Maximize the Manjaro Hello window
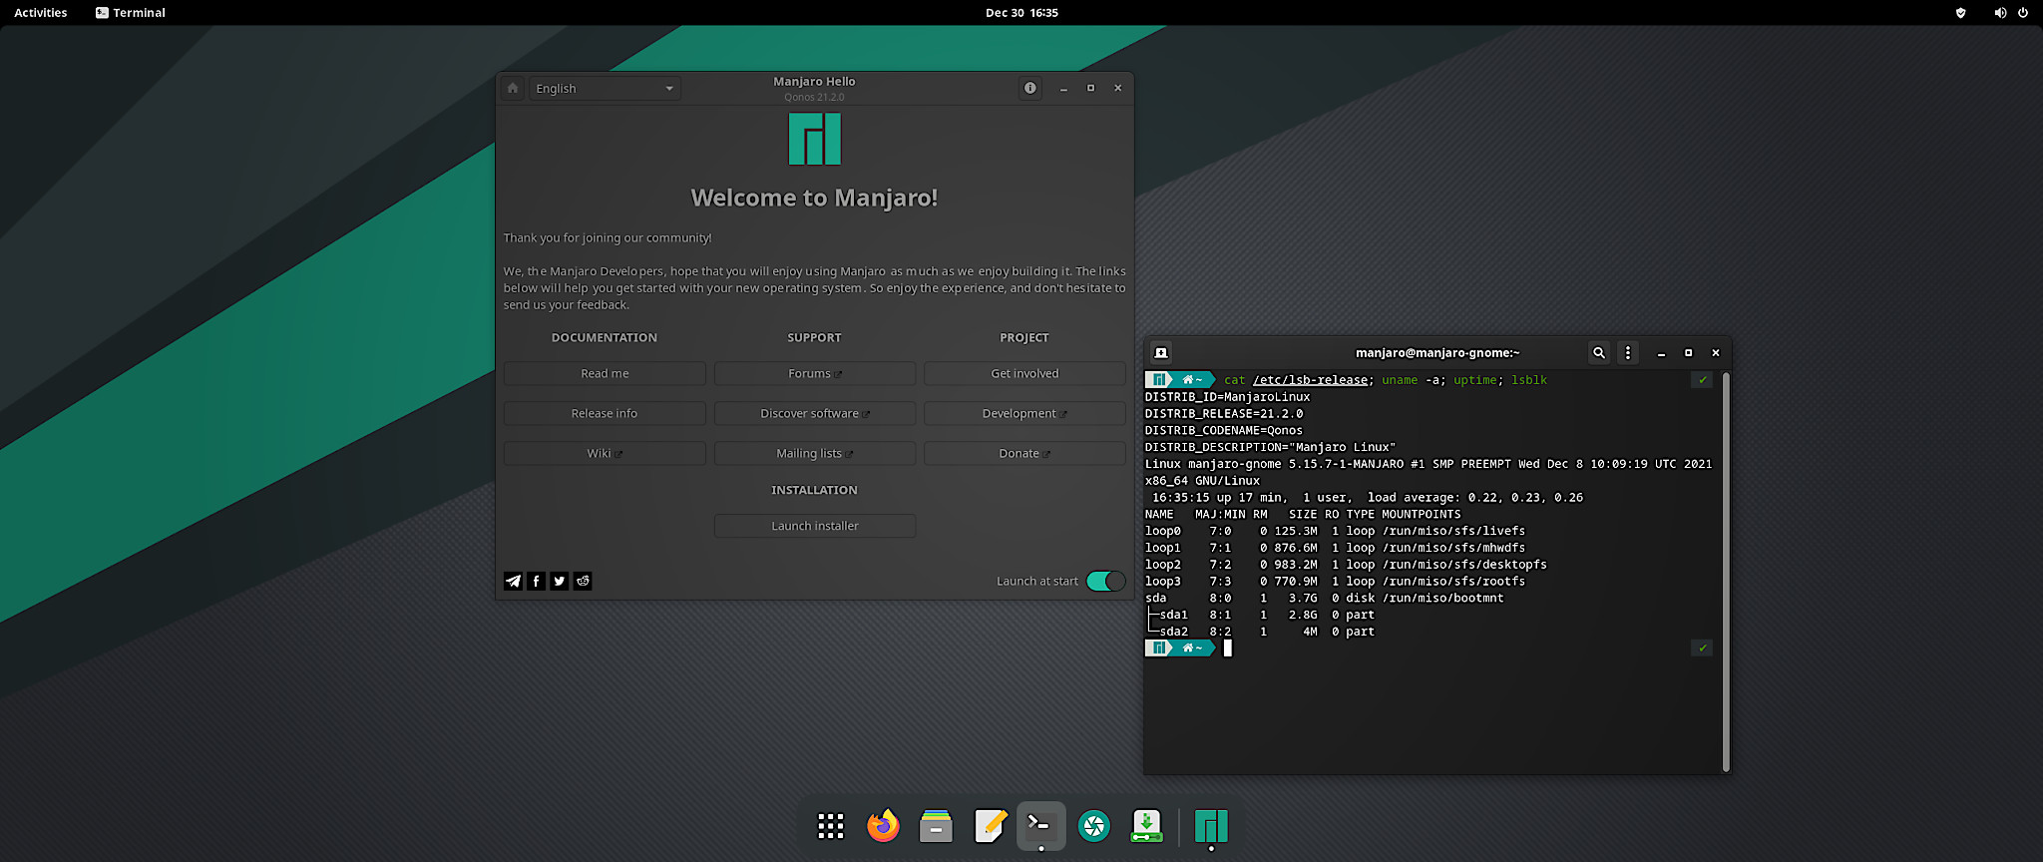Image resolution: width=2043 pixels, height=862 pixels. point(1090,88)
